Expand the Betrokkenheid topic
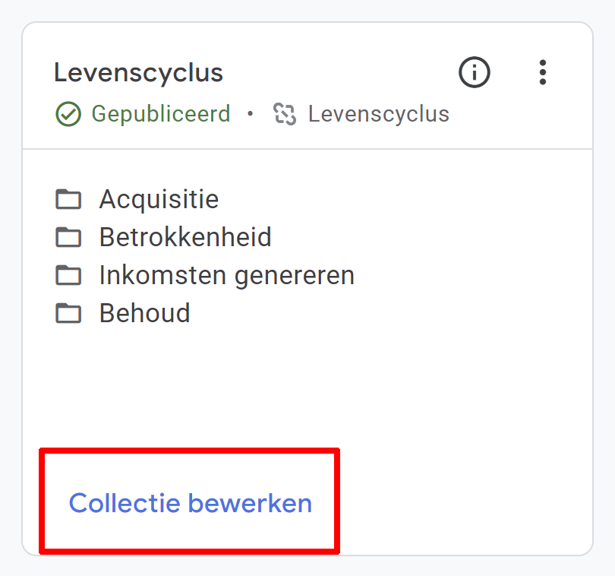This screenshot has height=576, width=615. pyautogui.click(x=184, y=237)
